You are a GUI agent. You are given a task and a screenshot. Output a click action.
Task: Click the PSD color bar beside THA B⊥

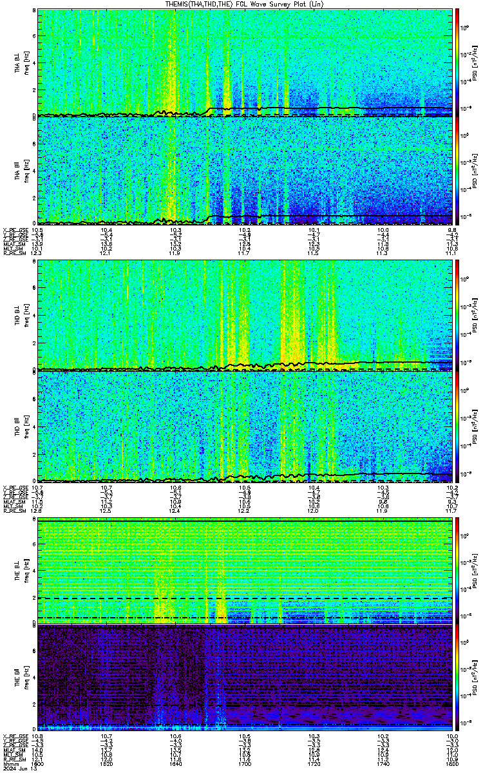pos(457,62)
